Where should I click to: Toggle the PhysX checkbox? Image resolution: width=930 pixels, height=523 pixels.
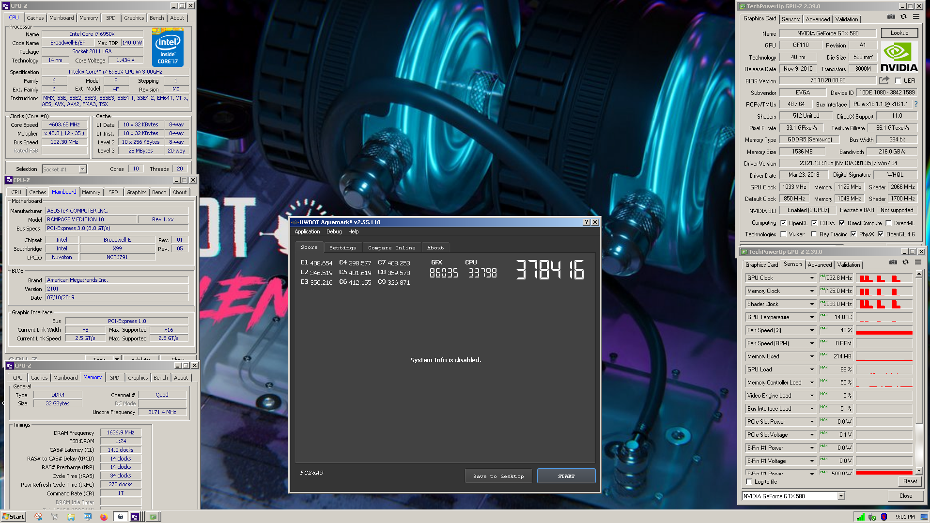853,234
